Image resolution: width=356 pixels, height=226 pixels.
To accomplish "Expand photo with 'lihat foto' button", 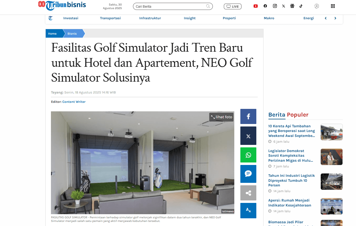I will pos(221,117).
